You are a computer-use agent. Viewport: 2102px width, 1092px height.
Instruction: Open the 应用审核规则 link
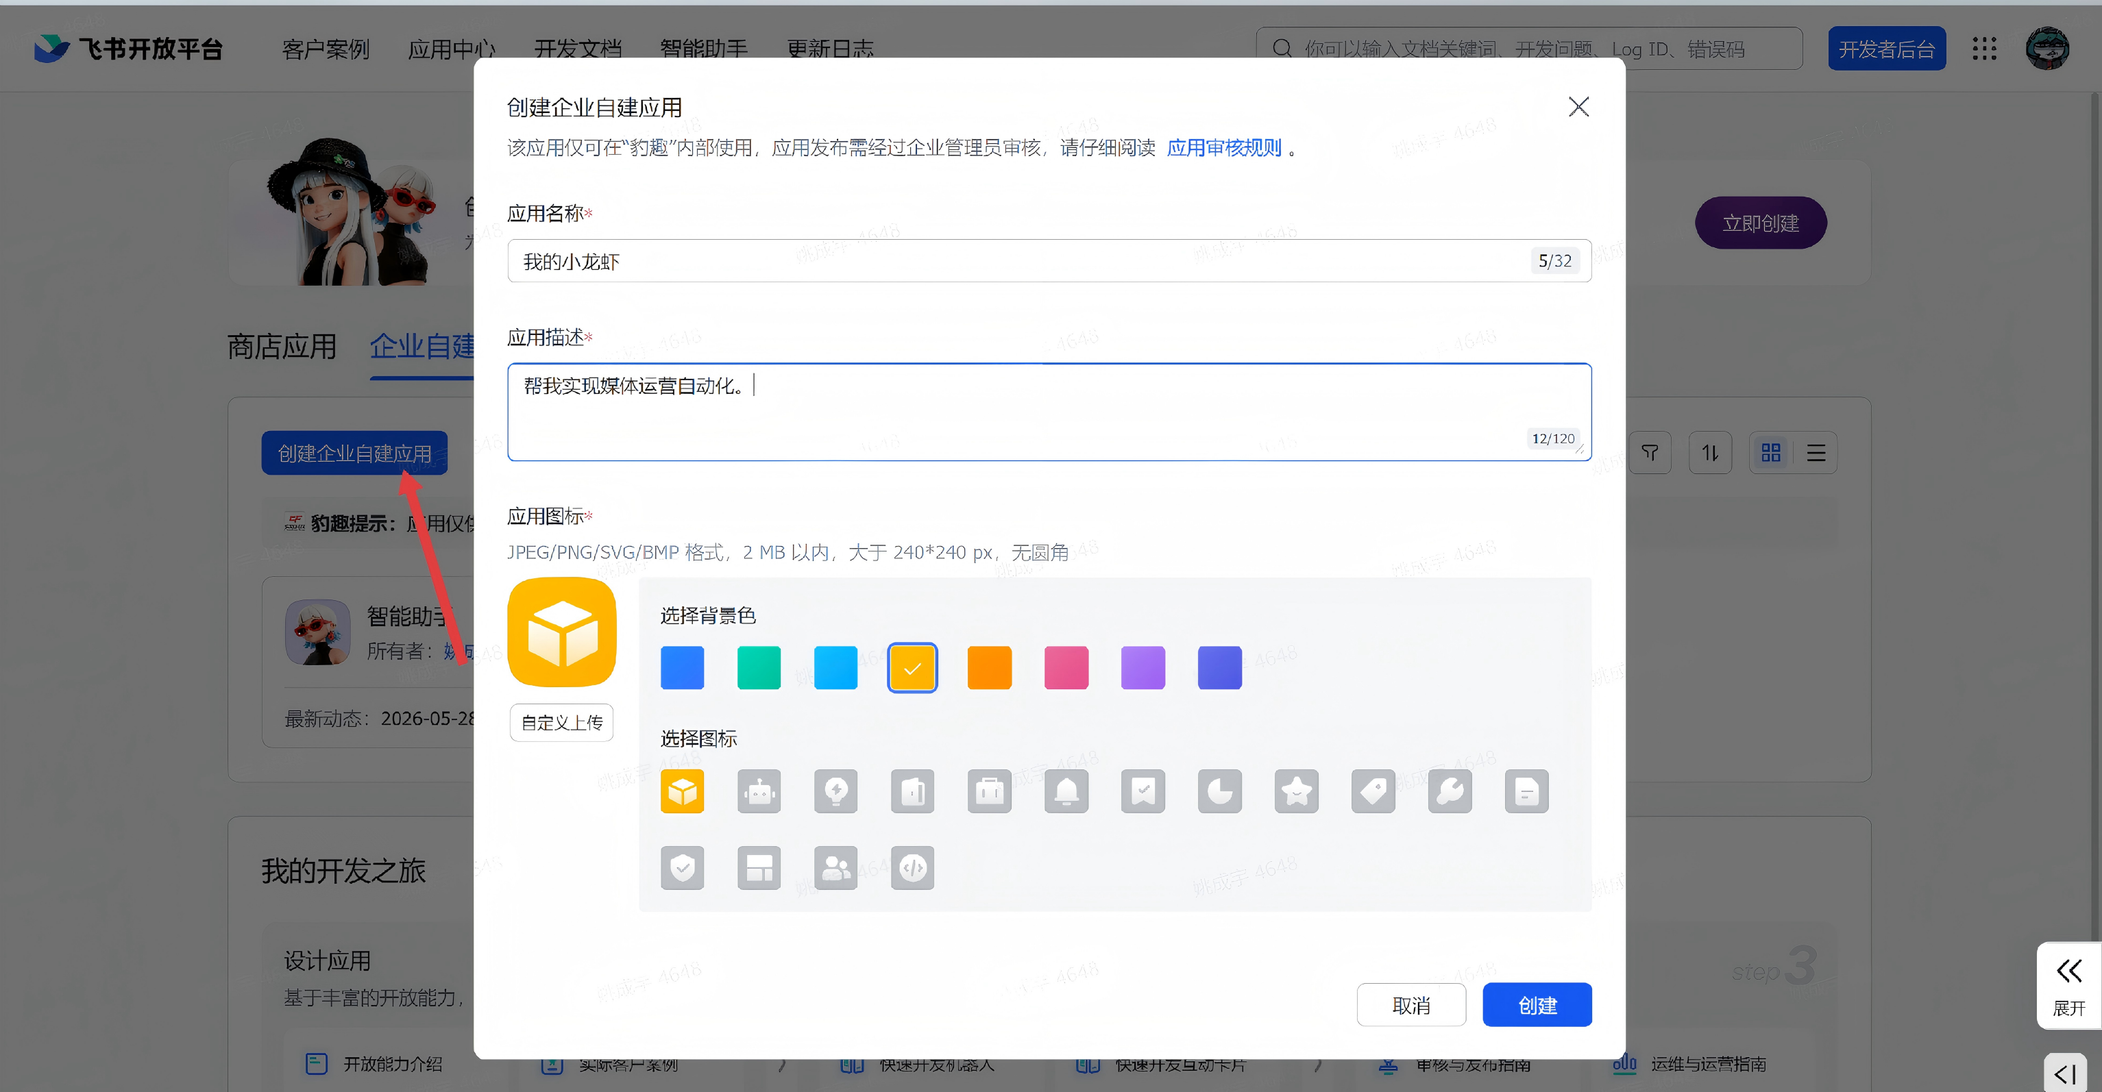pos(1224,147)
